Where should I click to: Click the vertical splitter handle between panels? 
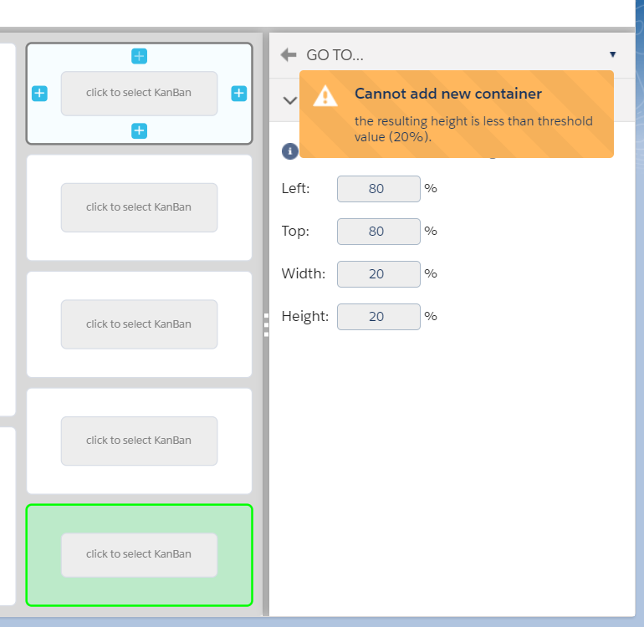[266, 324]
